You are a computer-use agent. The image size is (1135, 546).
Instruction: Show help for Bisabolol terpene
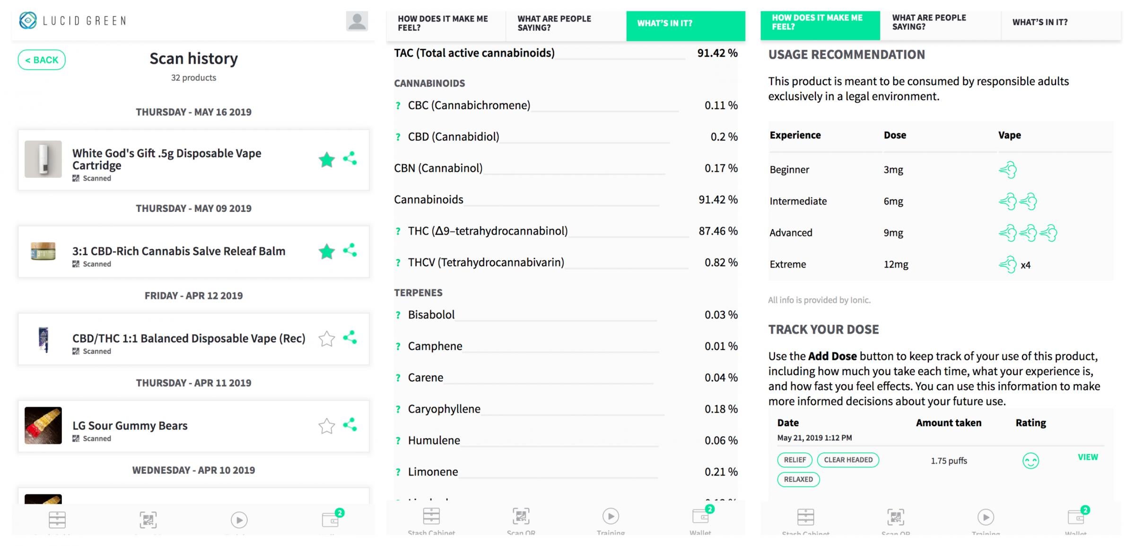pyautogui.click(x=398, y=315)
